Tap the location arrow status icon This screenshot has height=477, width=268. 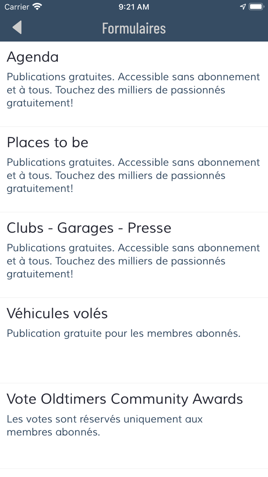click(x=243, y=7)
